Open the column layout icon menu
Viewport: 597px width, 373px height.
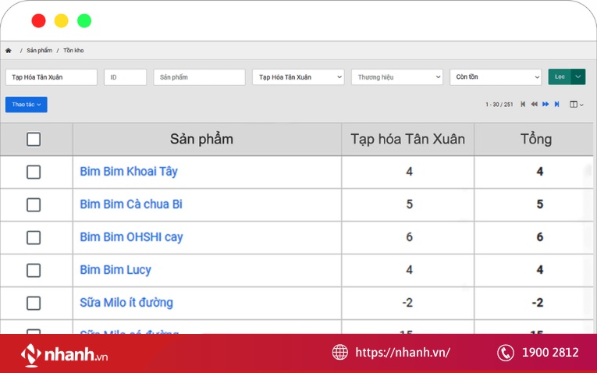[576, 105]
